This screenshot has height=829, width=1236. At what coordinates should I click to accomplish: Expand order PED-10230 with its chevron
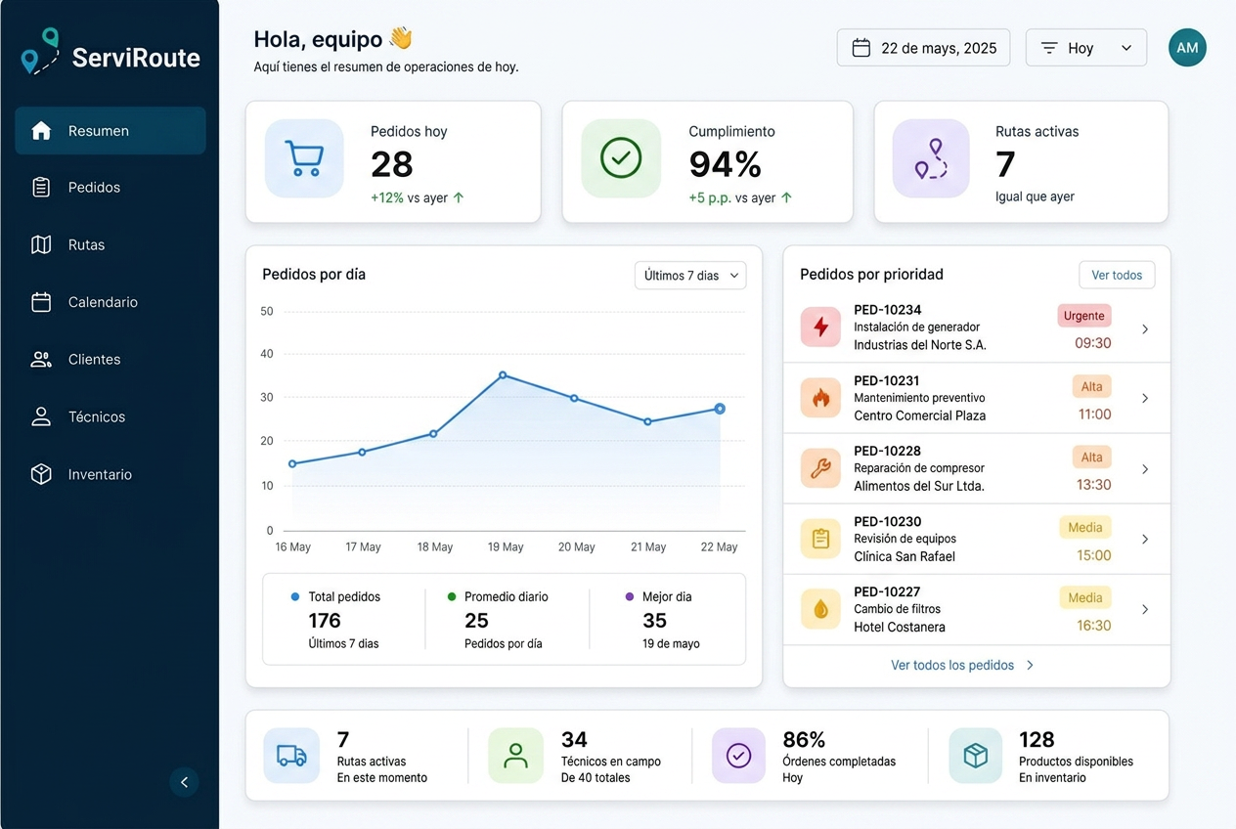[x=1145, y=540]
